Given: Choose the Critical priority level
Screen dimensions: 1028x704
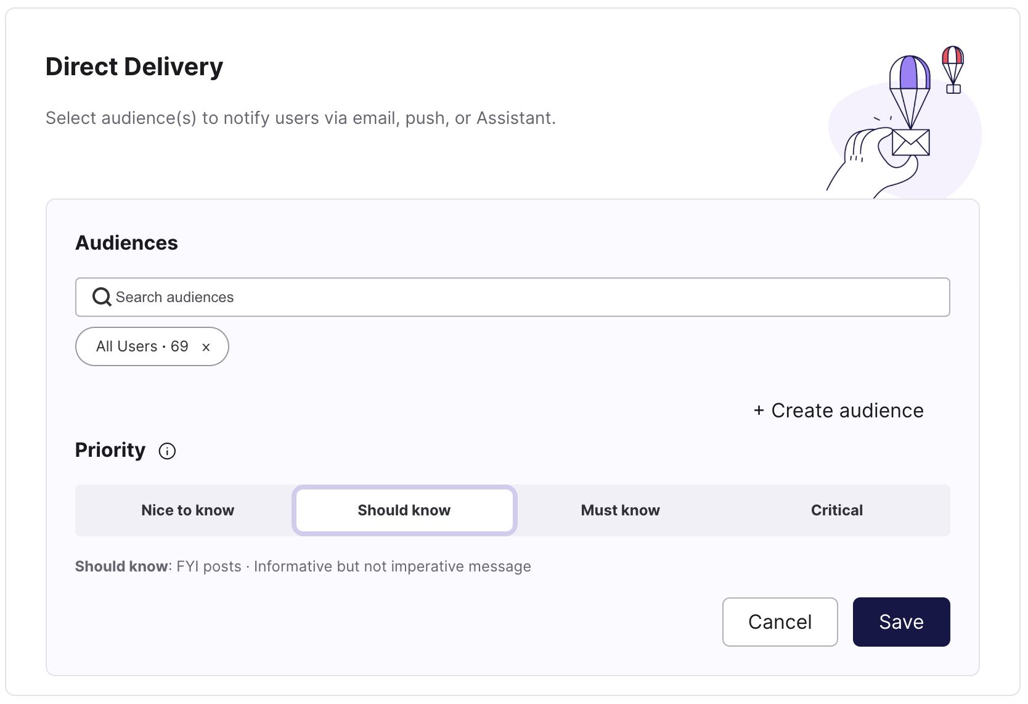Looking at the screenshot, I should click(x=837, y=510).
